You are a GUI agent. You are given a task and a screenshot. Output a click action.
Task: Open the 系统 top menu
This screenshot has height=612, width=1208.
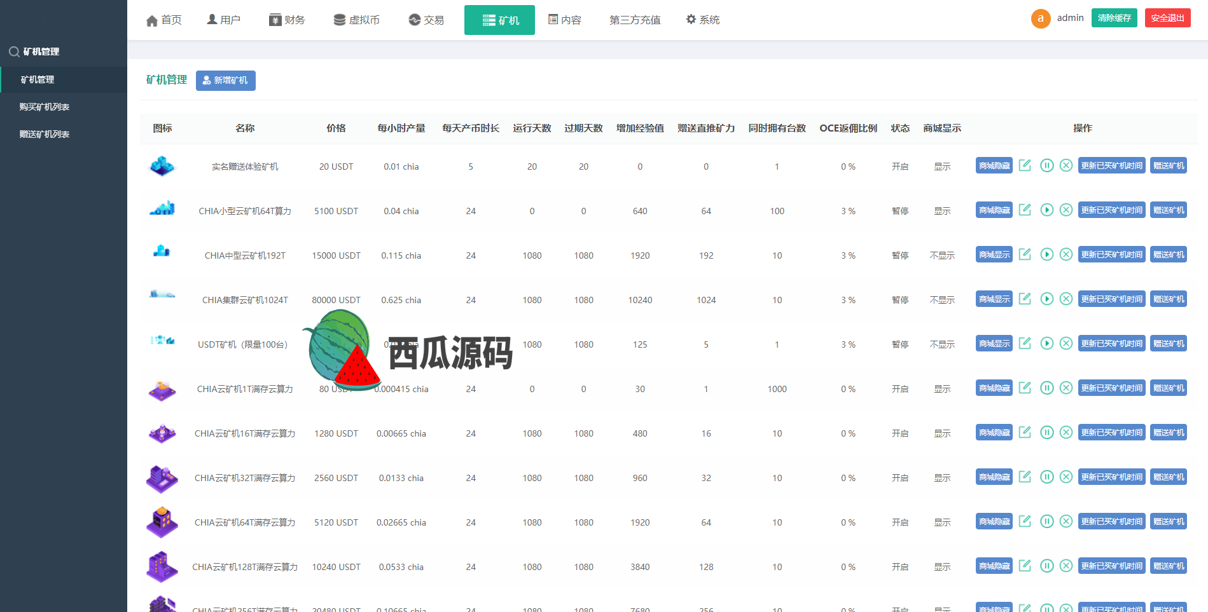click(703, 20)
